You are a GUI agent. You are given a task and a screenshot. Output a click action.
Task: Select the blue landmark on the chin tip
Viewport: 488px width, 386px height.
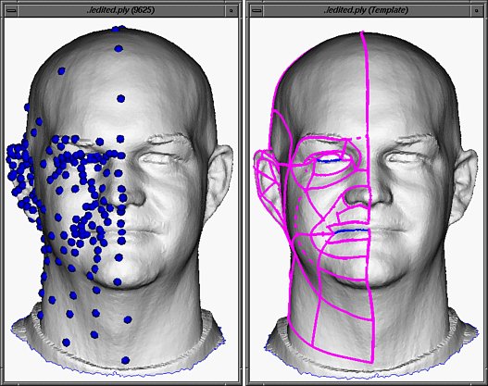pyautogui.click(x=118, y=282)
